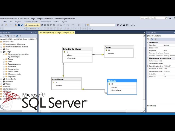Click the Open File folder toolbar icon
The width and height of the screenshot is (175, 131).
tap(16, 25)
